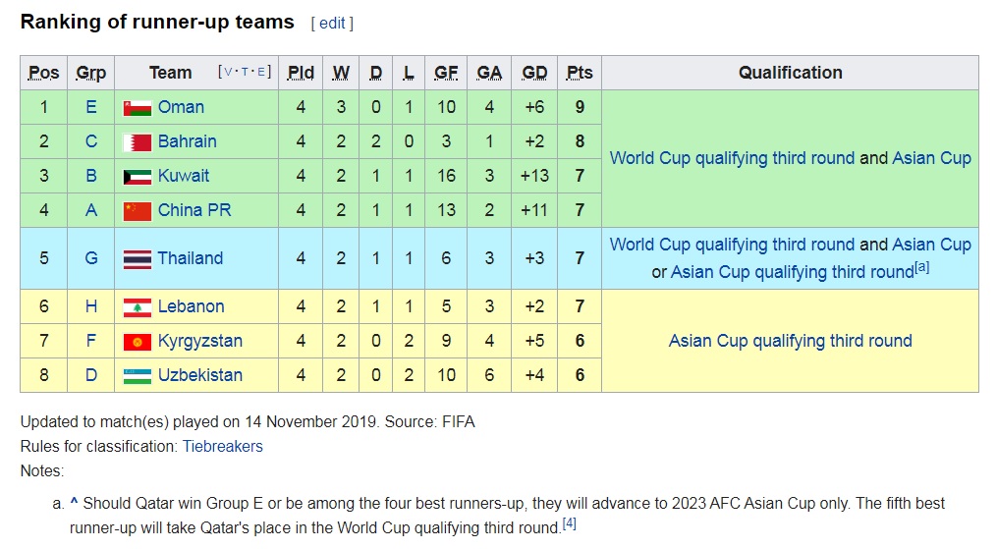Open Asian Cup qualifying third round link in yellow section

point(791,341)
